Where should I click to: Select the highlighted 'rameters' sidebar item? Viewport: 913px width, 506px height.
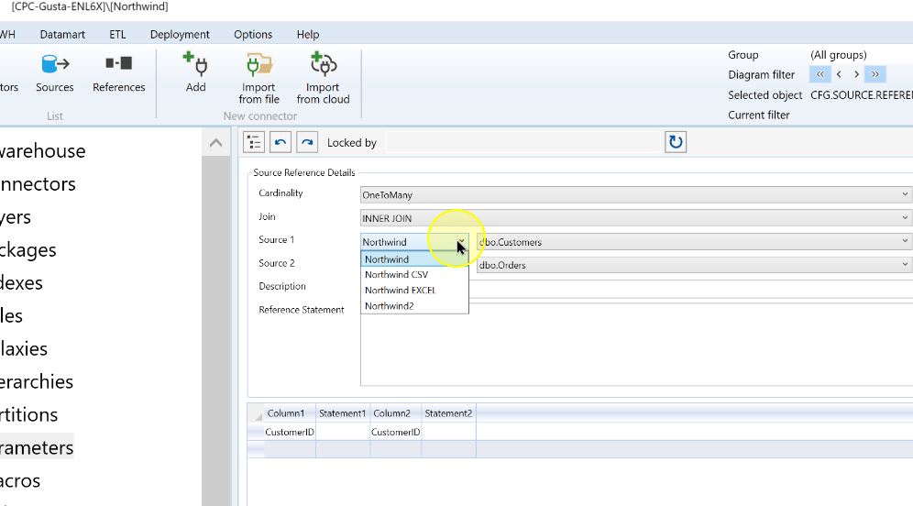[37, 447]
